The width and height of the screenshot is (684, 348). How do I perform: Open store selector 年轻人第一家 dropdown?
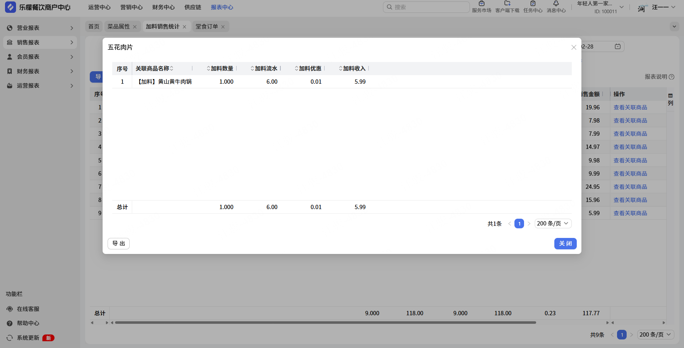[600, 7]
